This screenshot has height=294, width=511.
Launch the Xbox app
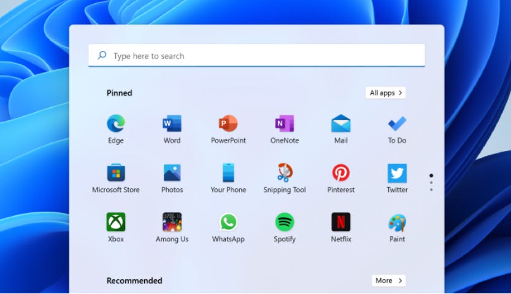[x=116, y=228]
